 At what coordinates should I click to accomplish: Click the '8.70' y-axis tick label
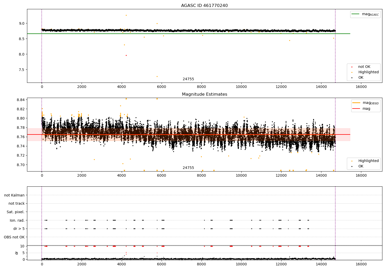point(21,165)
